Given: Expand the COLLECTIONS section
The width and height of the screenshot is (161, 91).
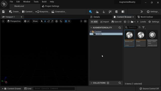Looking at the screenshot, I should pos(91,83).
